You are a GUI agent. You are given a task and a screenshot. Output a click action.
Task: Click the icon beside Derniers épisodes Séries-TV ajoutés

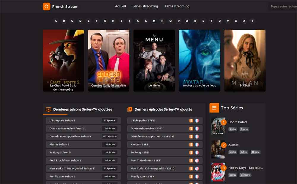pyautogui.click(x=130, y=110)
